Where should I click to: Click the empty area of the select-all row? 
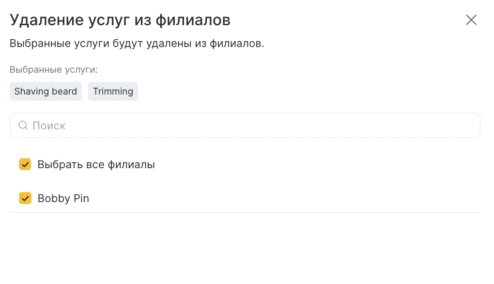click(315, 164)
